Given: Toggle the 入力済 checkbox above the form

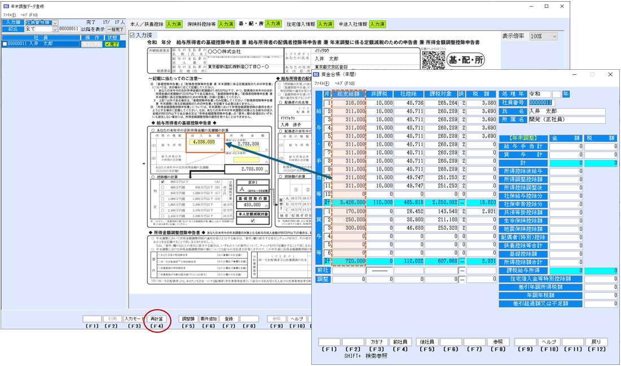Looking at the screenshot, I should point(133,35).
